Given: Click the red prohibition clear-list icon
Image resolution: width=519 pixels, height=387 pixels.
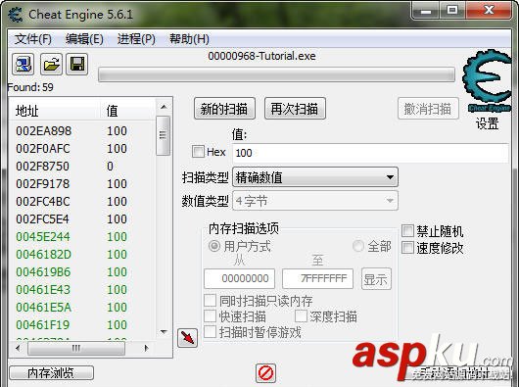Looking at the screenshot, I should [265, 373].
